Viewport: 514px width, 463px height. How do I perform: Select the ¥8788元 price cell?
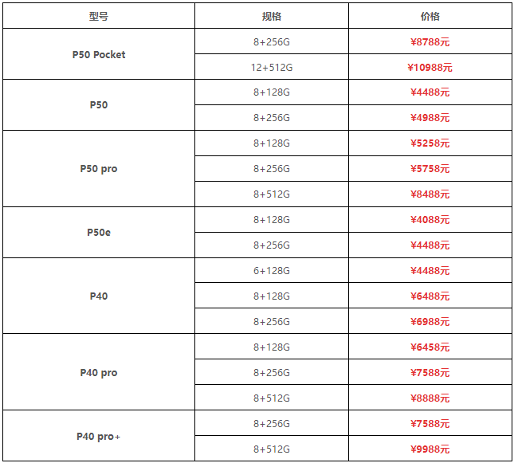coord(430,42)
